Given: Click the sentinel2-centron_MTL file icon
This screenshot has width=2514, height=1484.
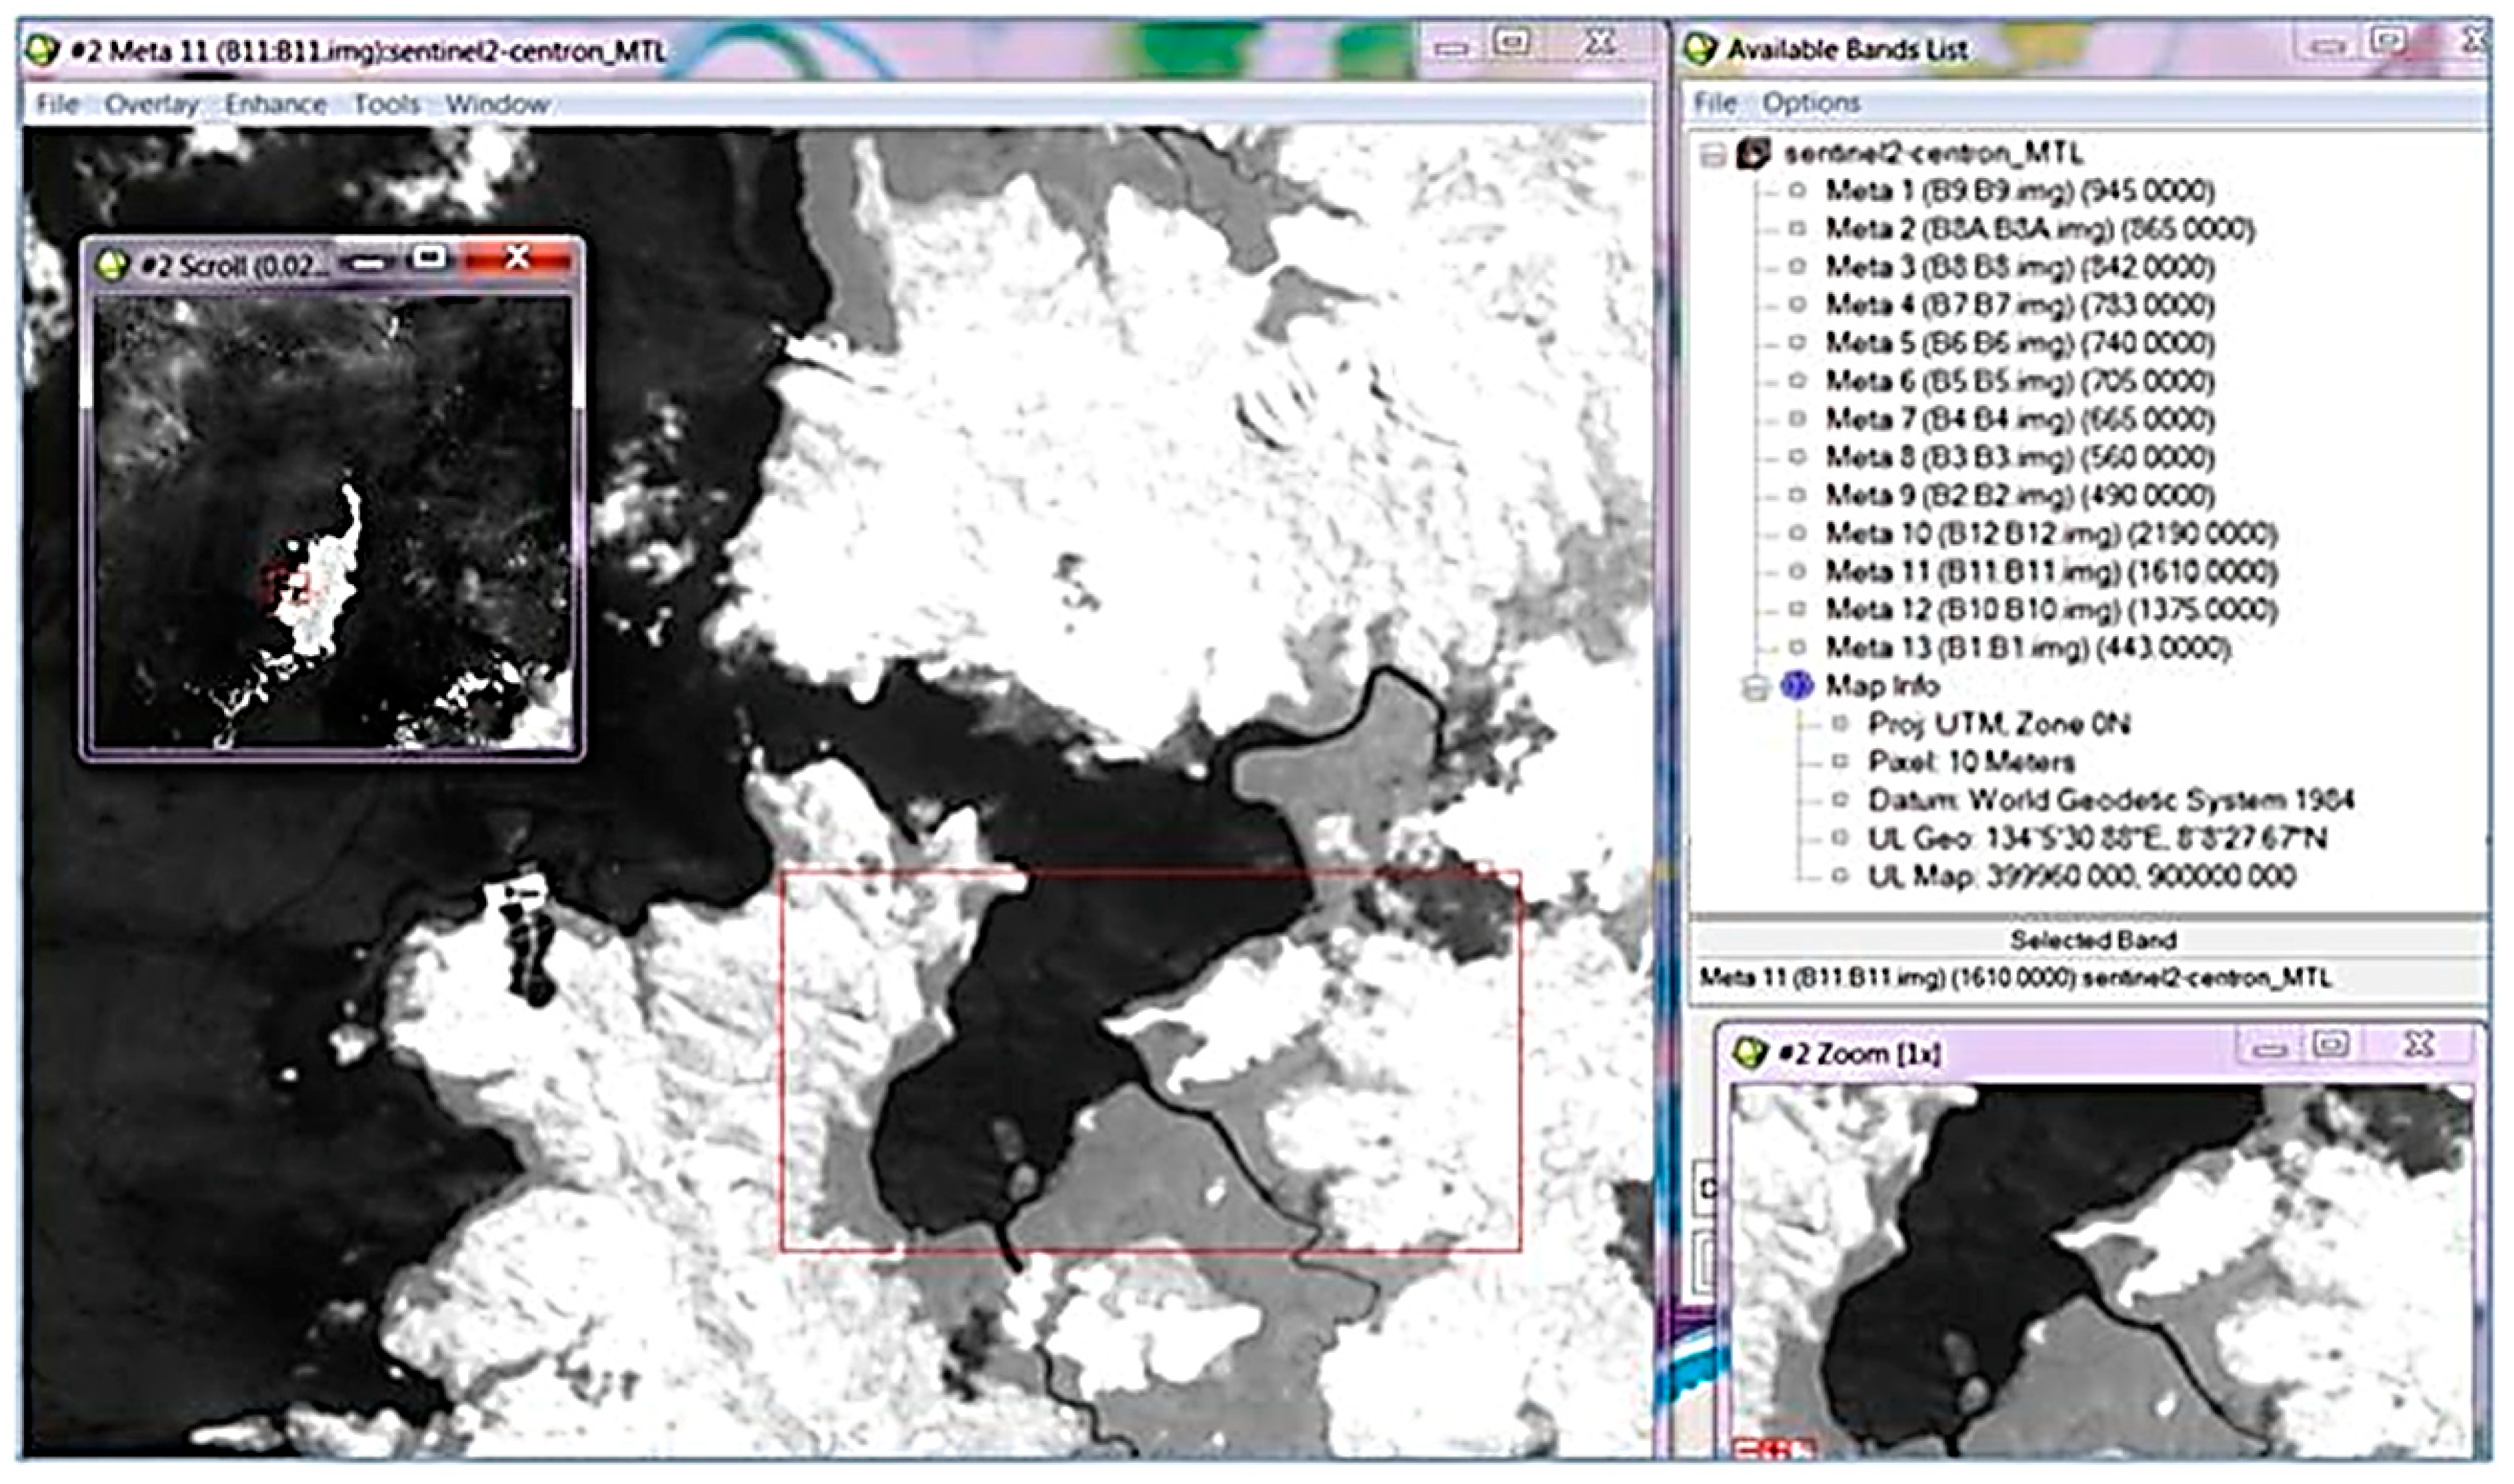Looking at the screenshot, I should tap(1753, 154).
